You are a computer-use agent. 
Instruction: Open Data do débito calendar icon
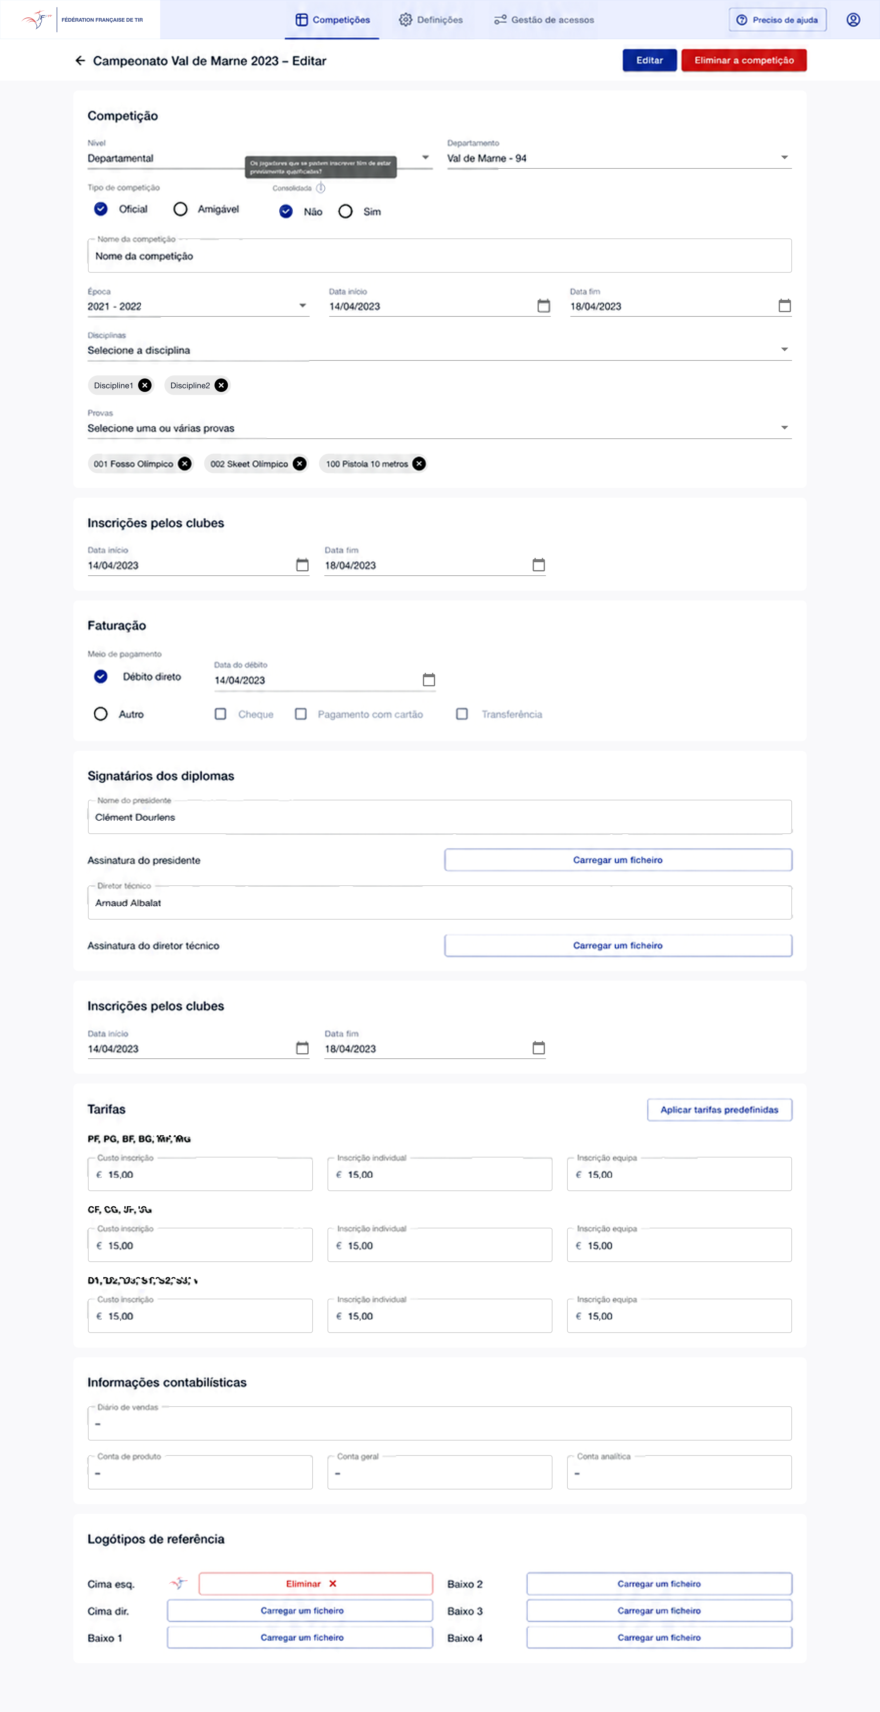(x=429, y=680)
